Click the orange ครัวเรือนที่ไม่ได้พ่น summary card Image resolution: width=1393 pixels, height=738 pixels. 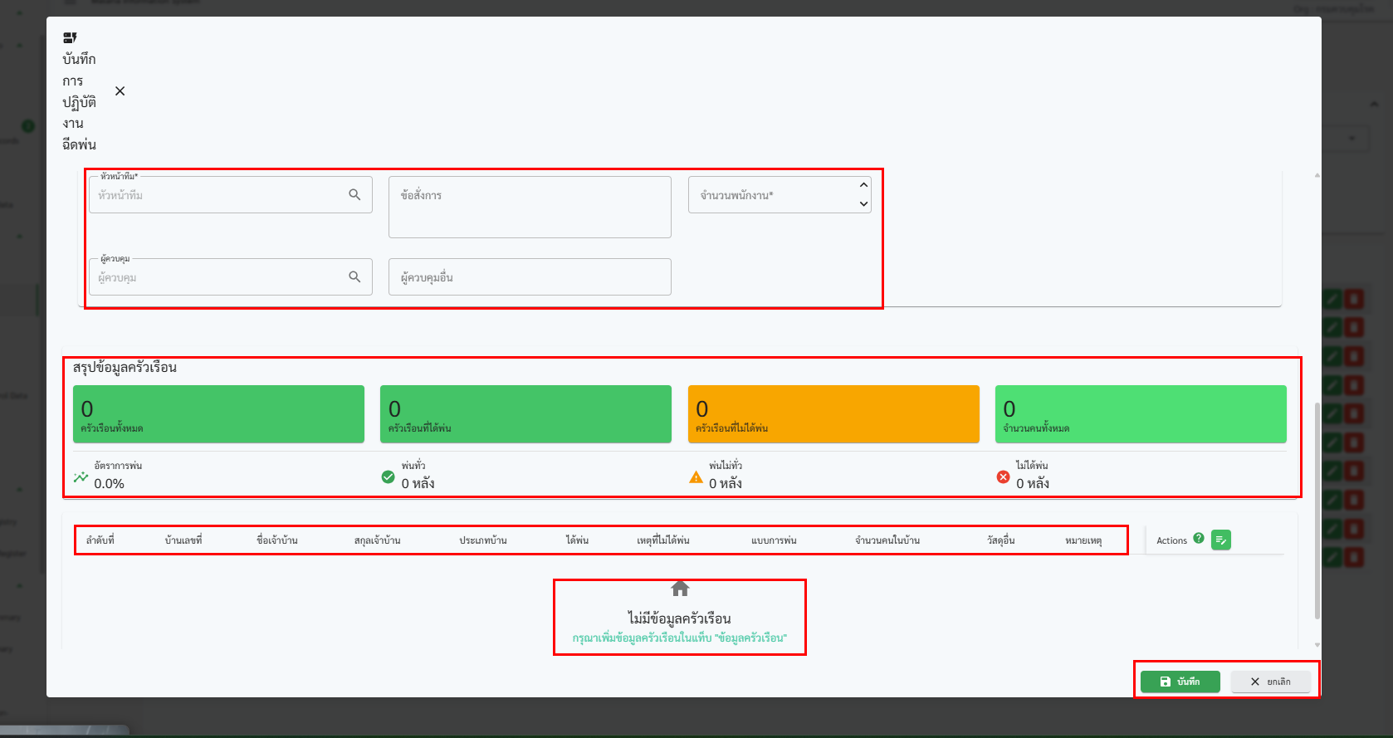pyautogui.click(x=833, y=413)
